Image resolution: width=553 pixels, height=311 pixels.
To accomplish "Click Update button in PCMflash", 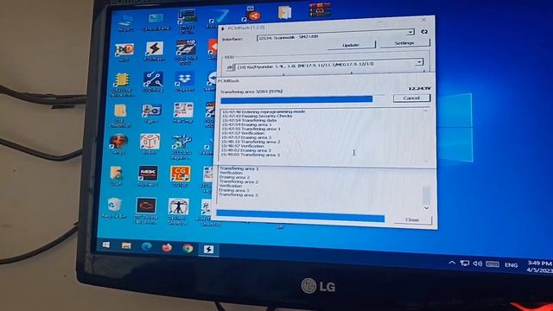I will pos(351,45).
